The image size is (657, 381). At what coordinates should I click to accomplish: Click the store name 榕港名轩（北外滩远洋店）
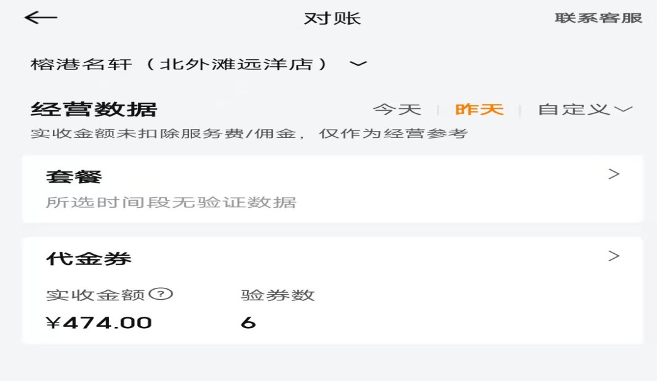tap(180, 64)
